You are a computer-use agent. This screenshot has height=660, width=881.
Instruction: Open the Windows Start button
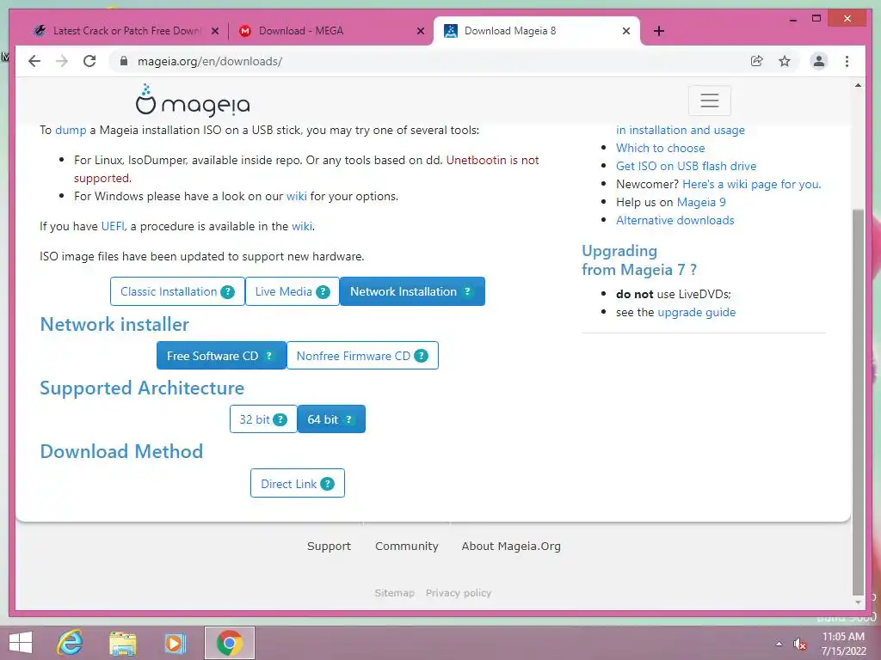(21, 643)
